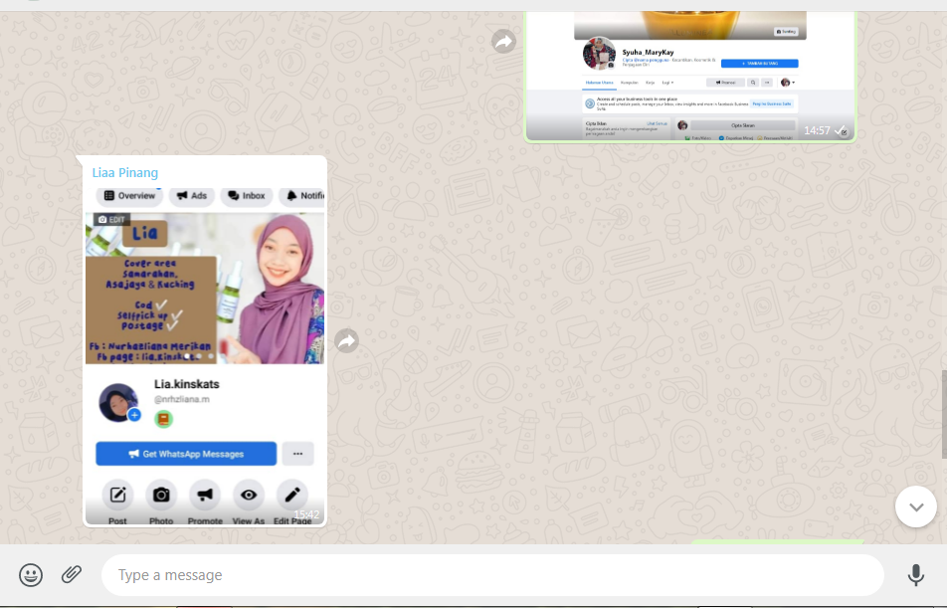Open the Liaa Pinang sender name
This screenshot has width=947, height=608.
tap(125, 172)
